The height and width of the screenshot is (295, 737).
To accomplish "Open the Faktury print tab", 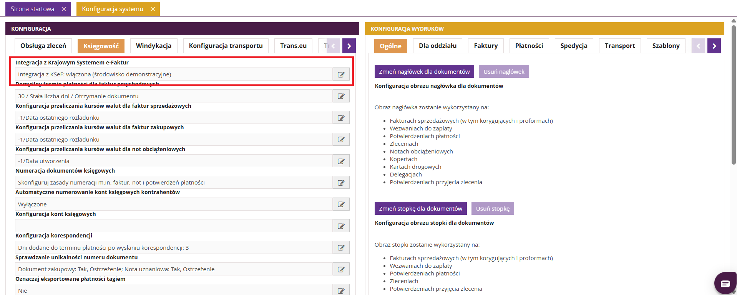I will tap(486, 46).
